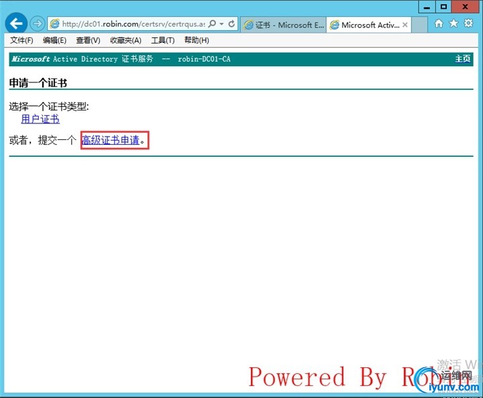Close the browser window
This screenshot has height=398, width=483.
point(465,7)
